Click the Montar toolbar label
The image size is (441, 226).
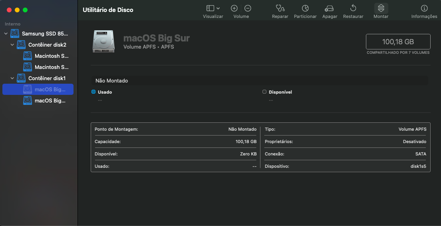coord(381,17)
